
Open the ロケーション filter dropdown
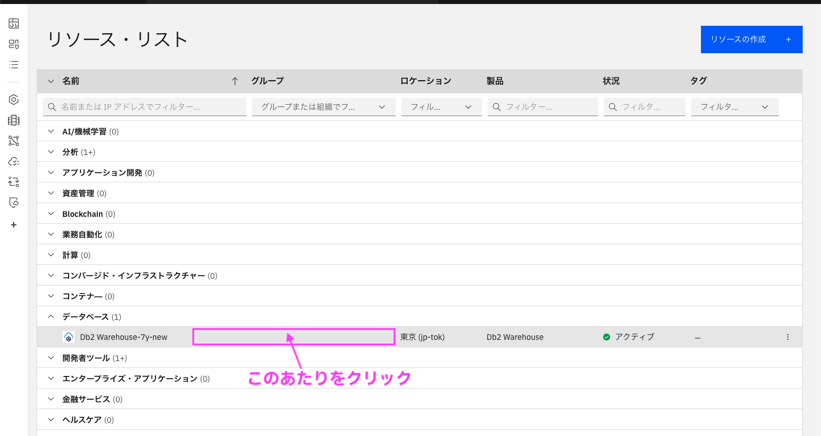tap(441, 107)
